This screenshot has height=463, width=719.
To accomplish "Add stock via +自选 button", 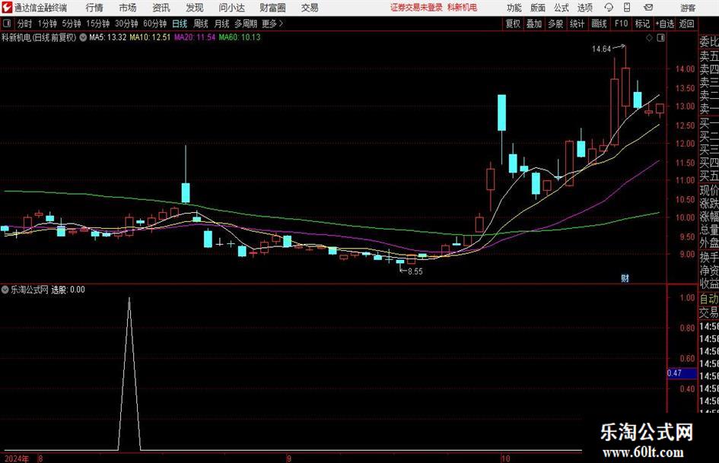I will click(x=665, y=24).
